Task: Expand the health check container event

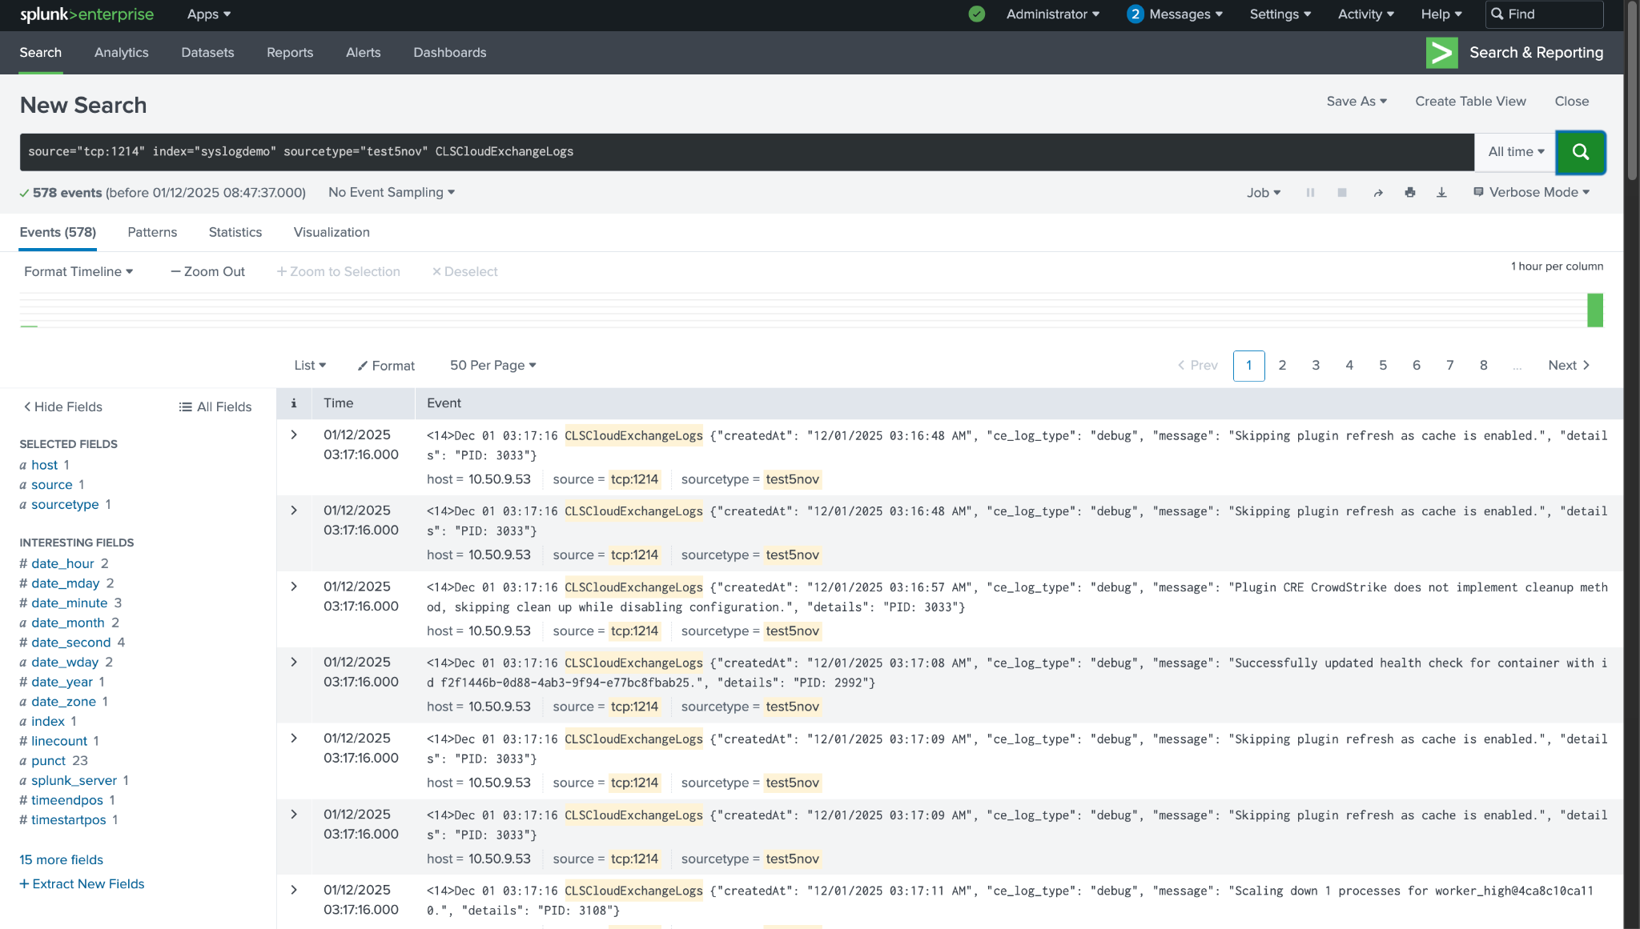Action: point(294,663)
